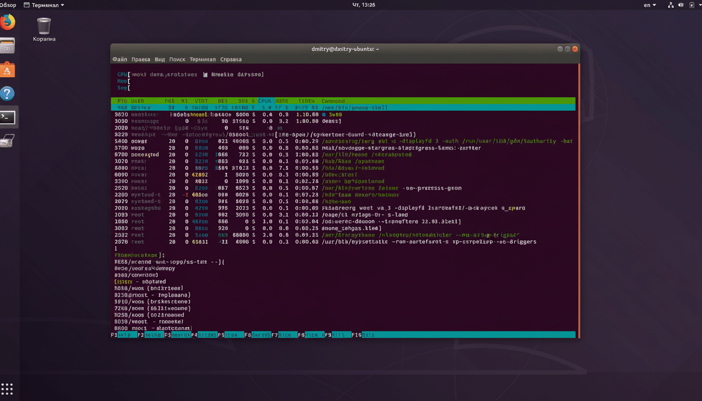Open the Корзина trash icon
702x401 pixels.
pyautogui.click(x=44, y=25)
